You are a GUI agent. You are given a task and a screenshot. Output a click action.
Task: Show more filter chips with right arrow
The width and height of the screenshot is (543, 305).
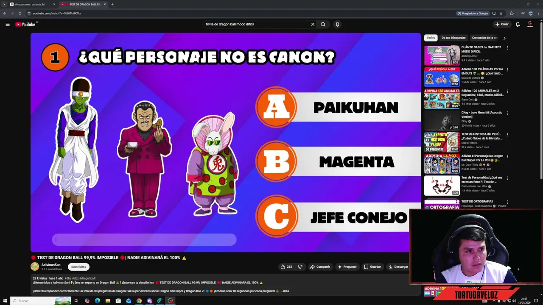pos(504,38)
